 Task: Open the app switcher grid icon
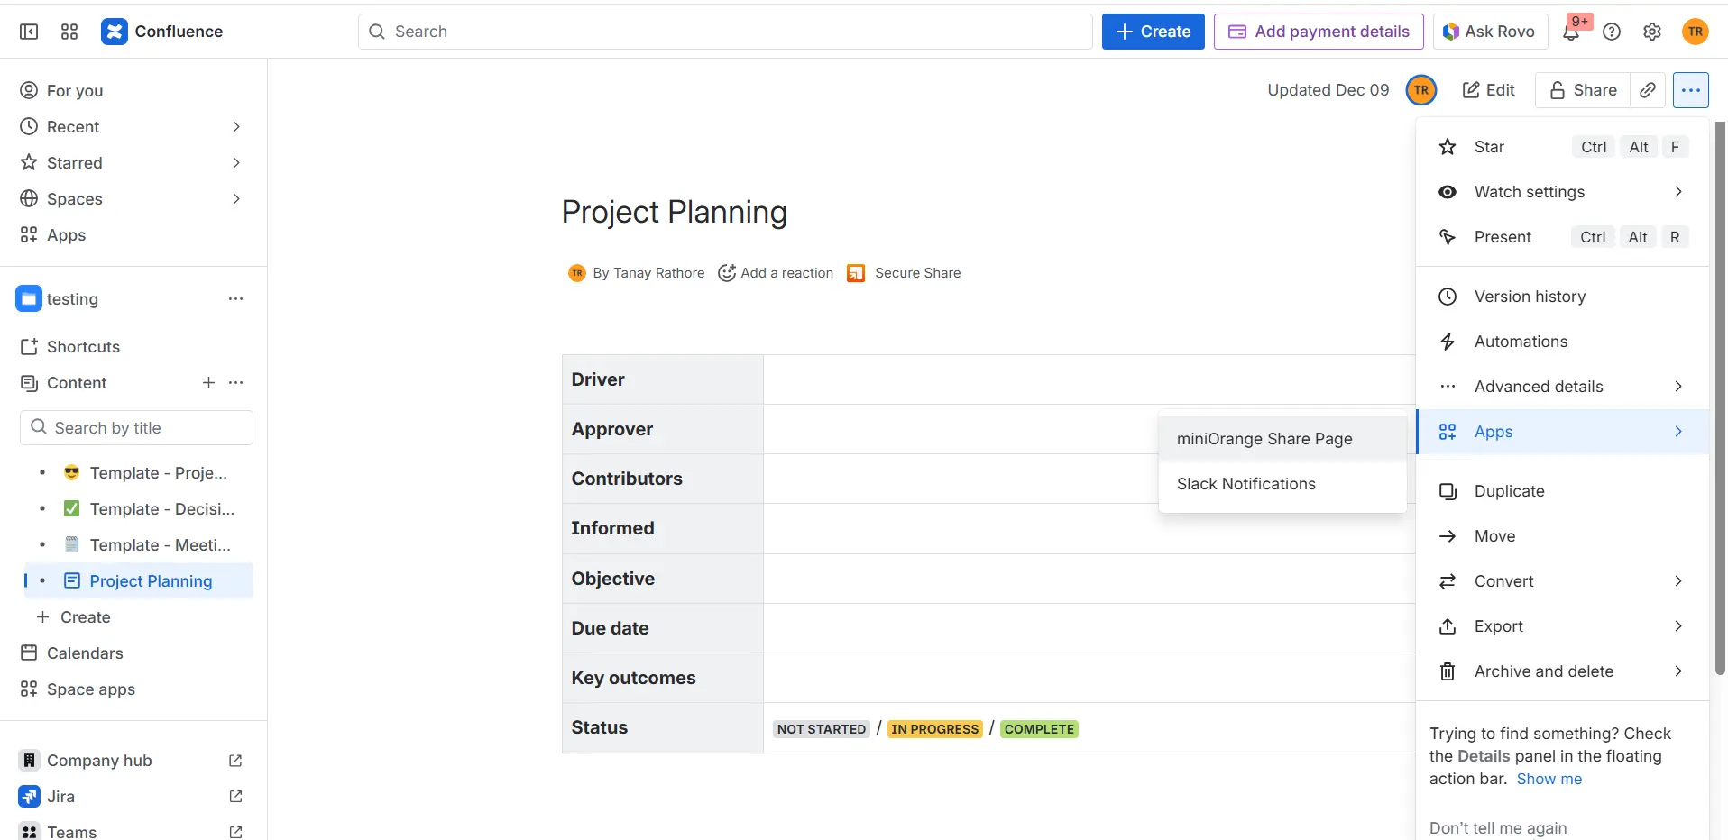coord(69,31)
